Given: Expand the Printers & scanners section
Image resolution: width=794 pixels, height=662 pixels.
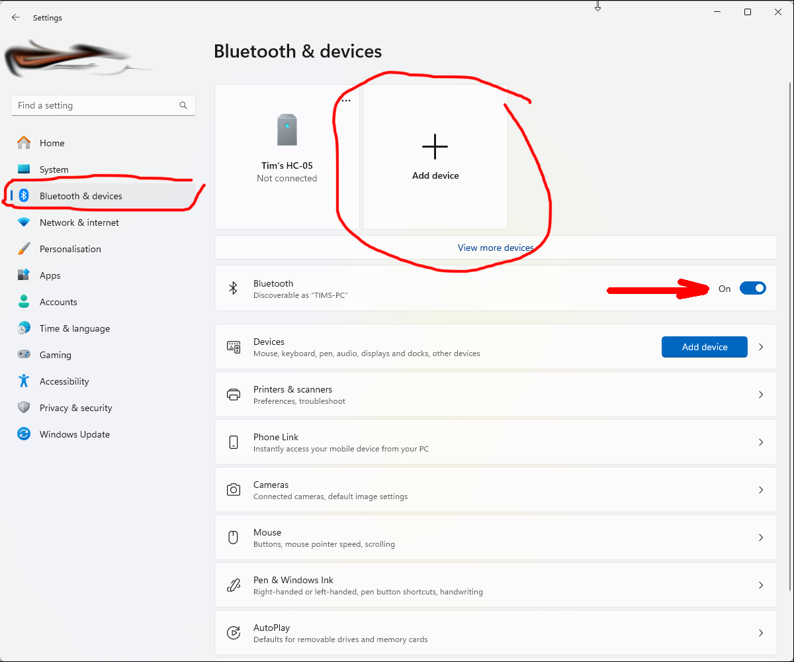Looking at the screenshot, I should click(x=760, y=394).
